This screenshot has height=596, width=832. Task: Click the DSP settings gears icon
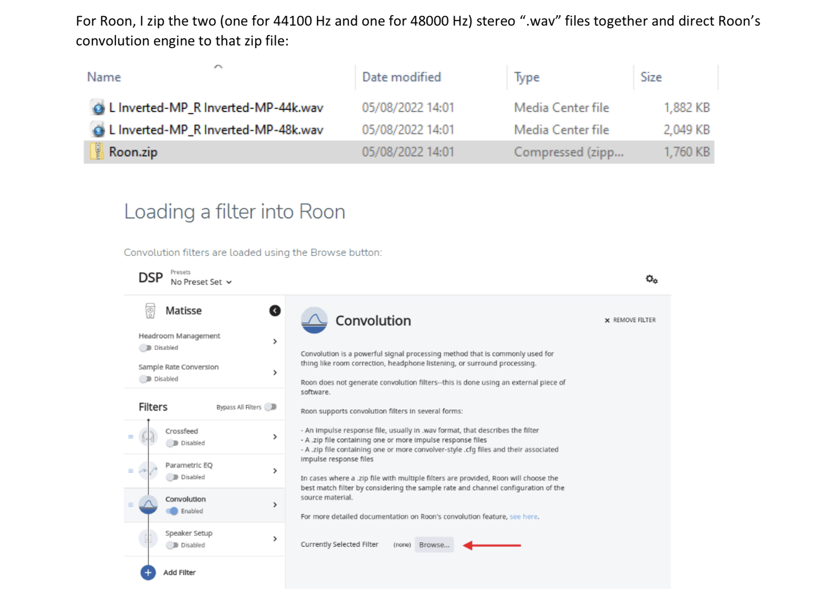coord(651,279)
